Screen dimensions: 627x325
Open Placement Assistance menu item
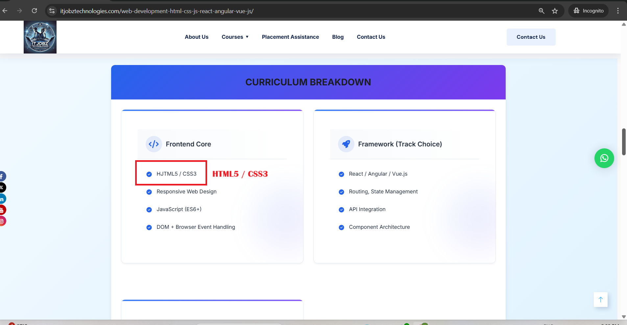[290, 37]
